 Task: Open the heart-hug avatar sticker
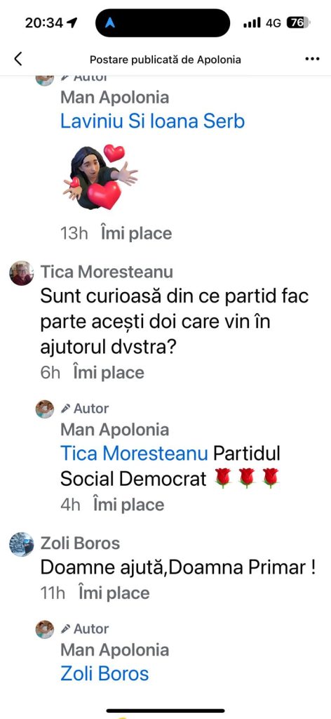(101, 177)
